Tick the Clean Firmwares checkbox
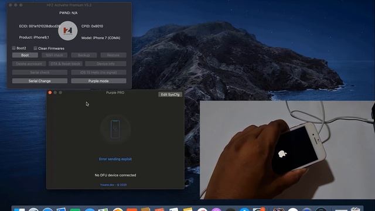 pyautogui.click(x=35, y=48)
